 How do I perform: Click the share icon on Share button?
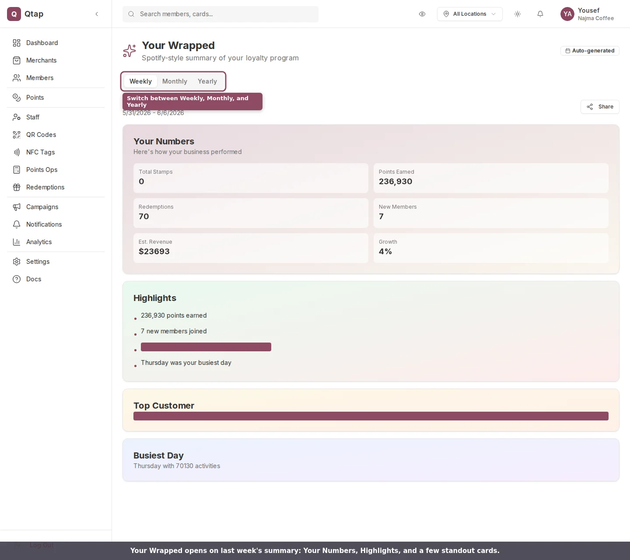point(590,107)
